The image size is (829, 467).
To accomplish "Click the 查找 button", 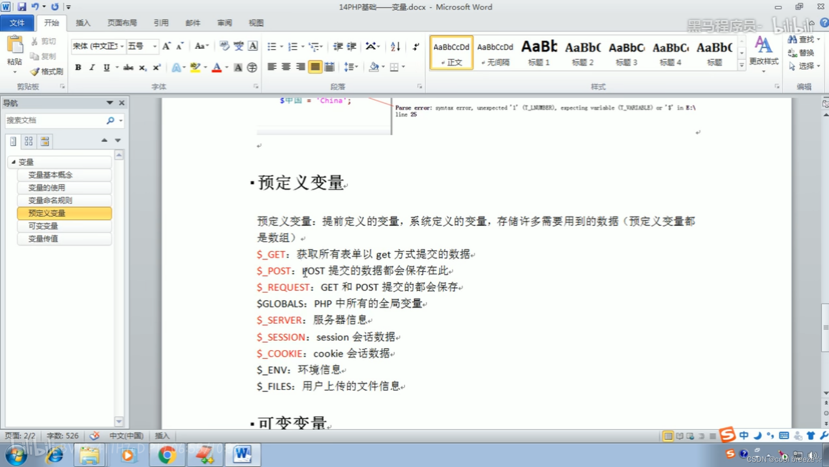I will point(803,39).
